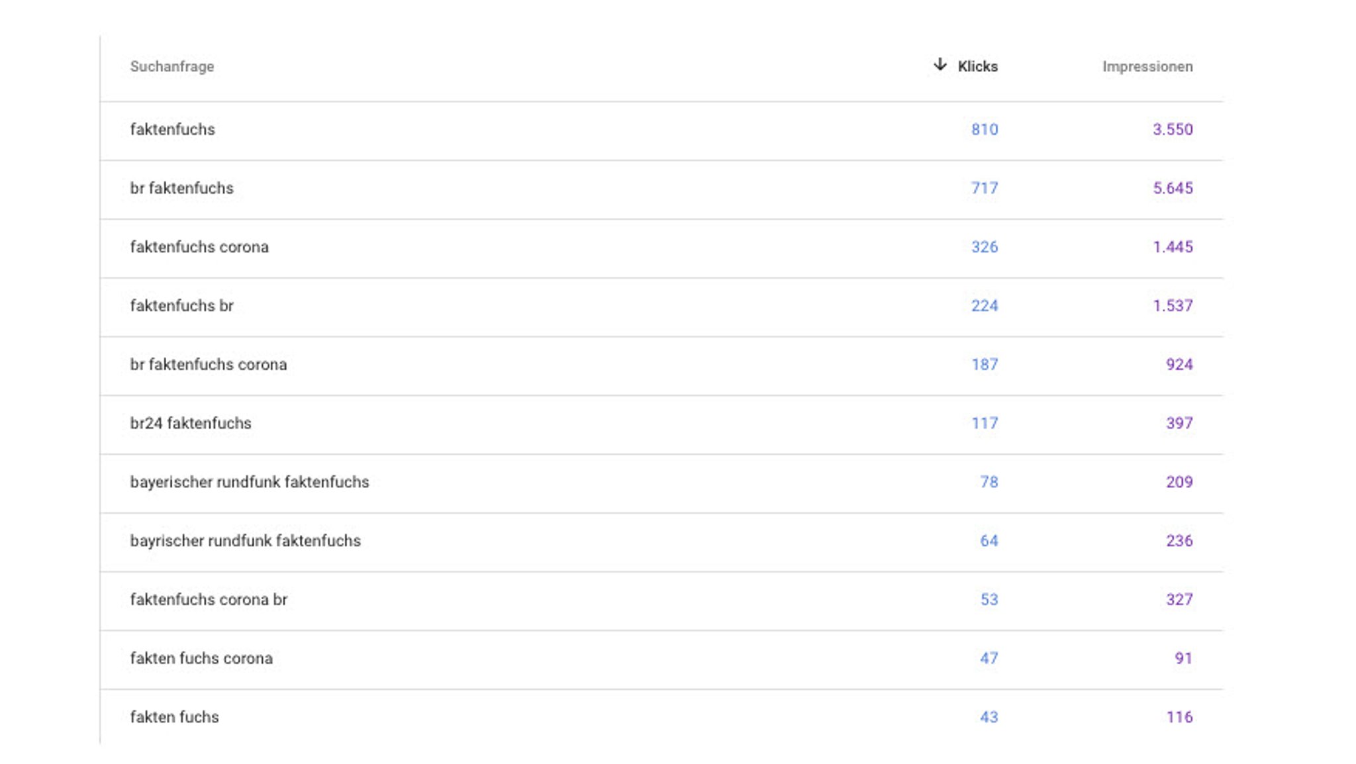Select the query 'faktenfuchs'
This screenshot has width=1356, height=764.
(173, 129)
